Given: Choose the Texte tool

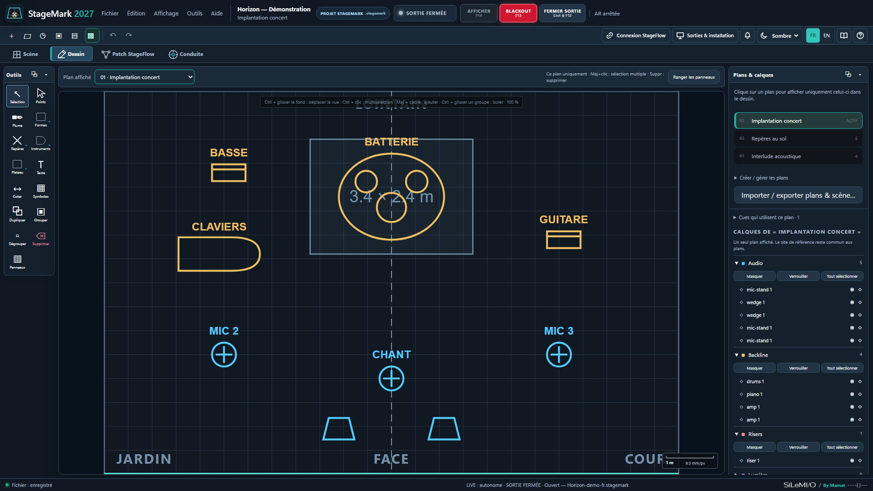Looking at the screenshot, I should [41, 167].
